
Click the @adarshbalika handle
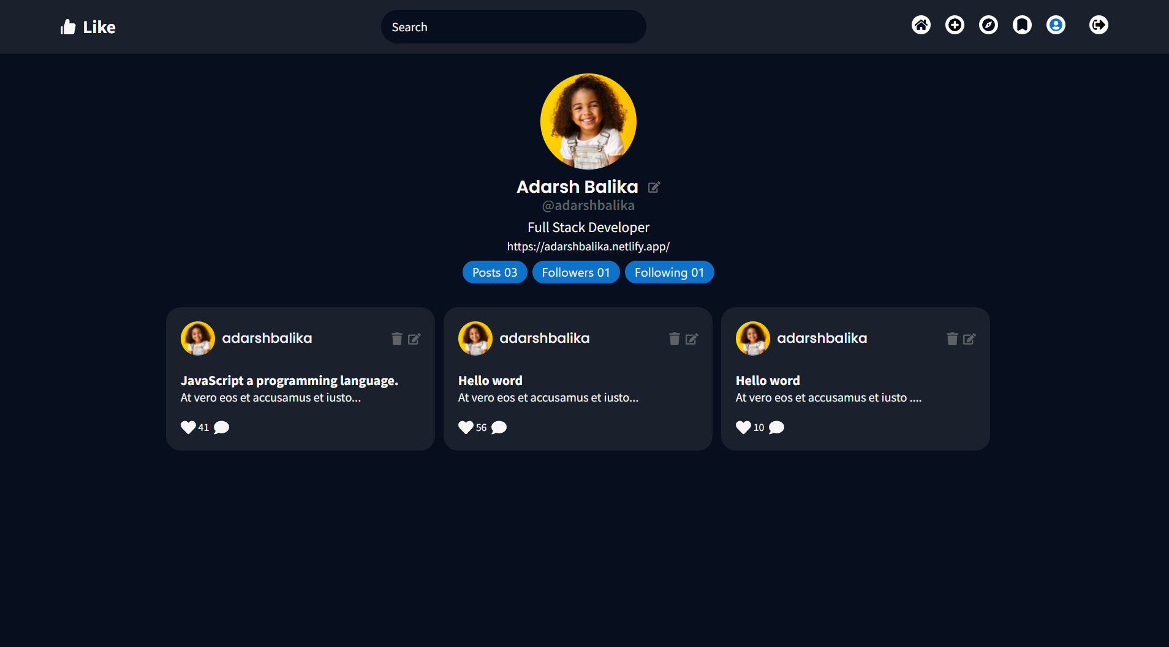588,205
